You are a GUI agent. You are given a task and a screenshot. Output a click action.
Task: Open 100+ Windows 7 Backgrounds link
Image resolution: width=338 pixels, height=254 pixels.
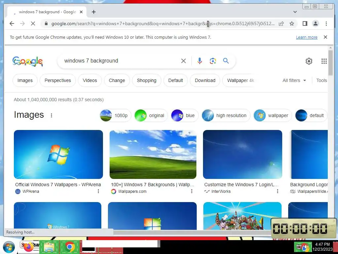coord(152,185)
